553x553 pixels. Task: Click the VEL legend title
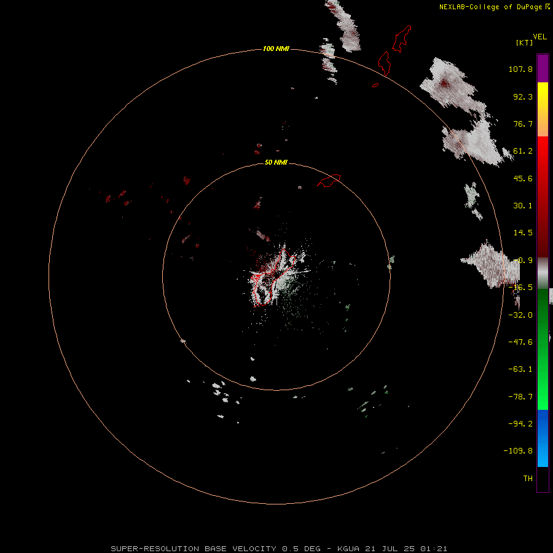coord(539,37)
